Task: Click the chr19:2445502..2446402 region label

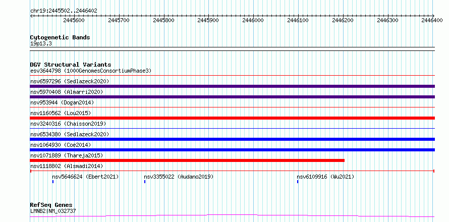Action: 64,11
